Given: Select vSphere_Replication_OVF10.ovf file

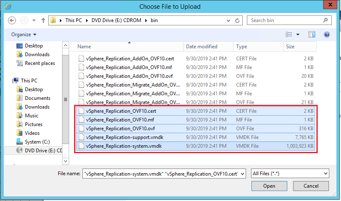Looking at the screenshot, I should 196,129.
